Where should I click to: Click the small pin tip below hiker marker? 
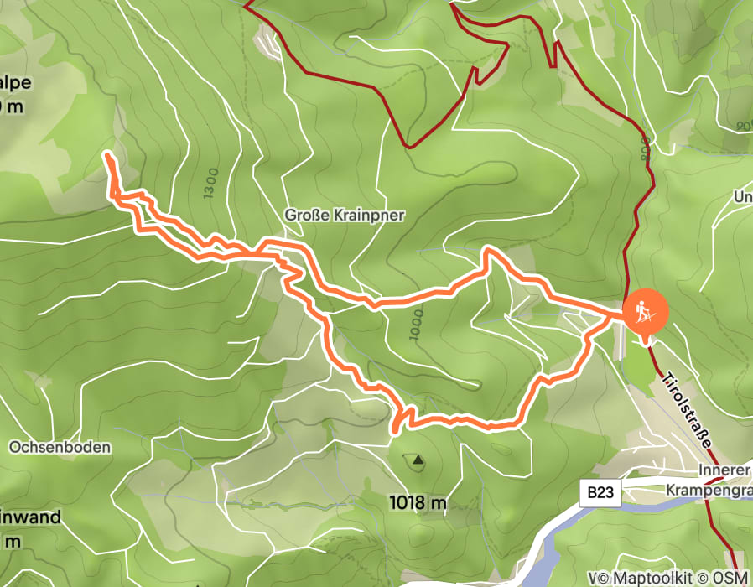coord(646,343)
